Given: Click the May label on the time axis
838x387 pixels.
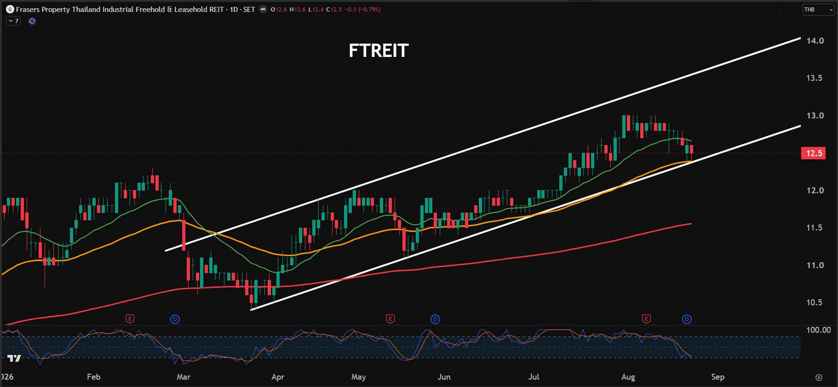Looking at the screenshot, I should pyautogui.click(x=359, y=377).
